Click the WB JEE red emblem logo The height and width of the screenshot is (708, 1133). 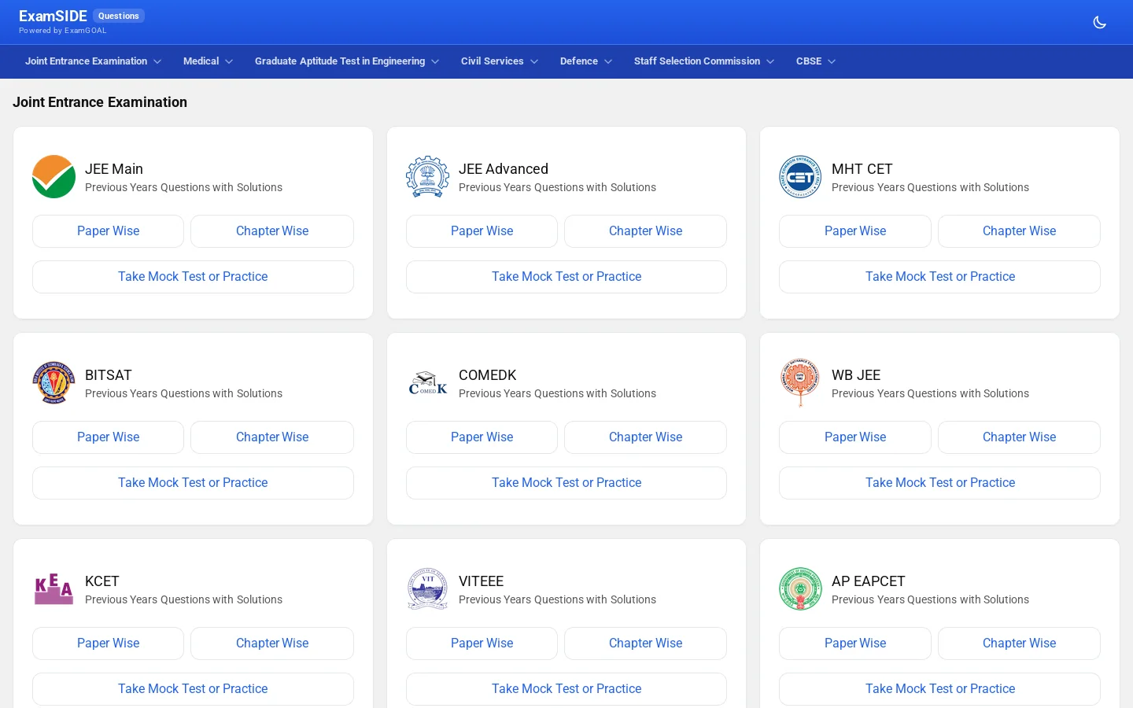coord(800,383)
